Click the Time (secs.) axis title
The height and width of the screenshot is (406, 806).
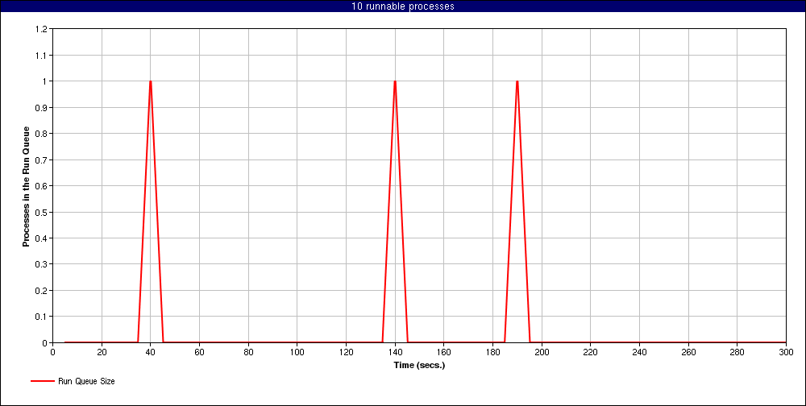tap(419, 366)
